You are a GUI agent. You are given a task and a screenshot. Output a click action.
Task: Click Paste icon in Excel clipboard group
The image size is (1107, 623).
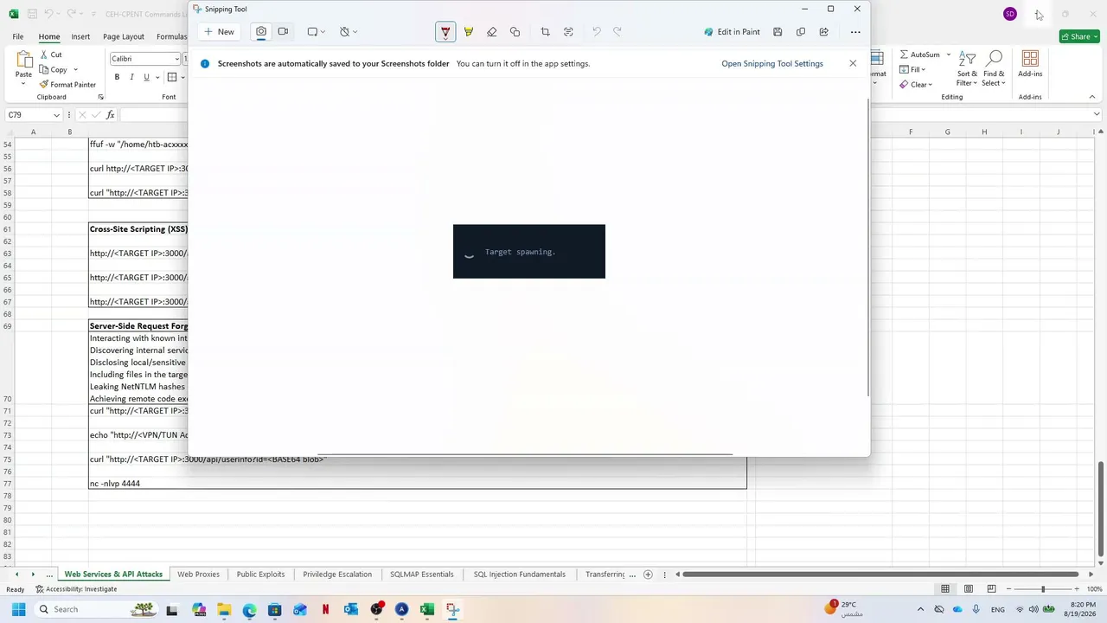[24, 60]
